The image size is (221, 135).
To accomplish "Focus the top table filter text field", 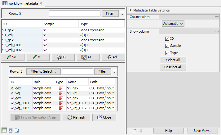I will (x=75, y=13).
